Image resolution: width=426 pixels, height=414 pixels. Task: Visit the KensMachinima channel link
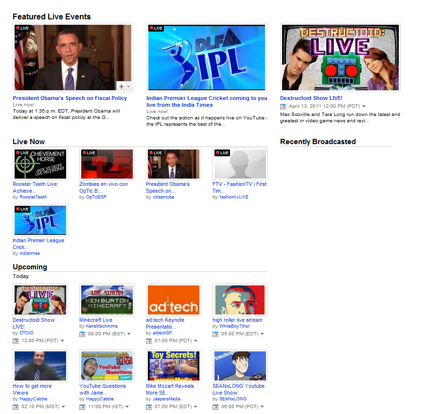102,326
